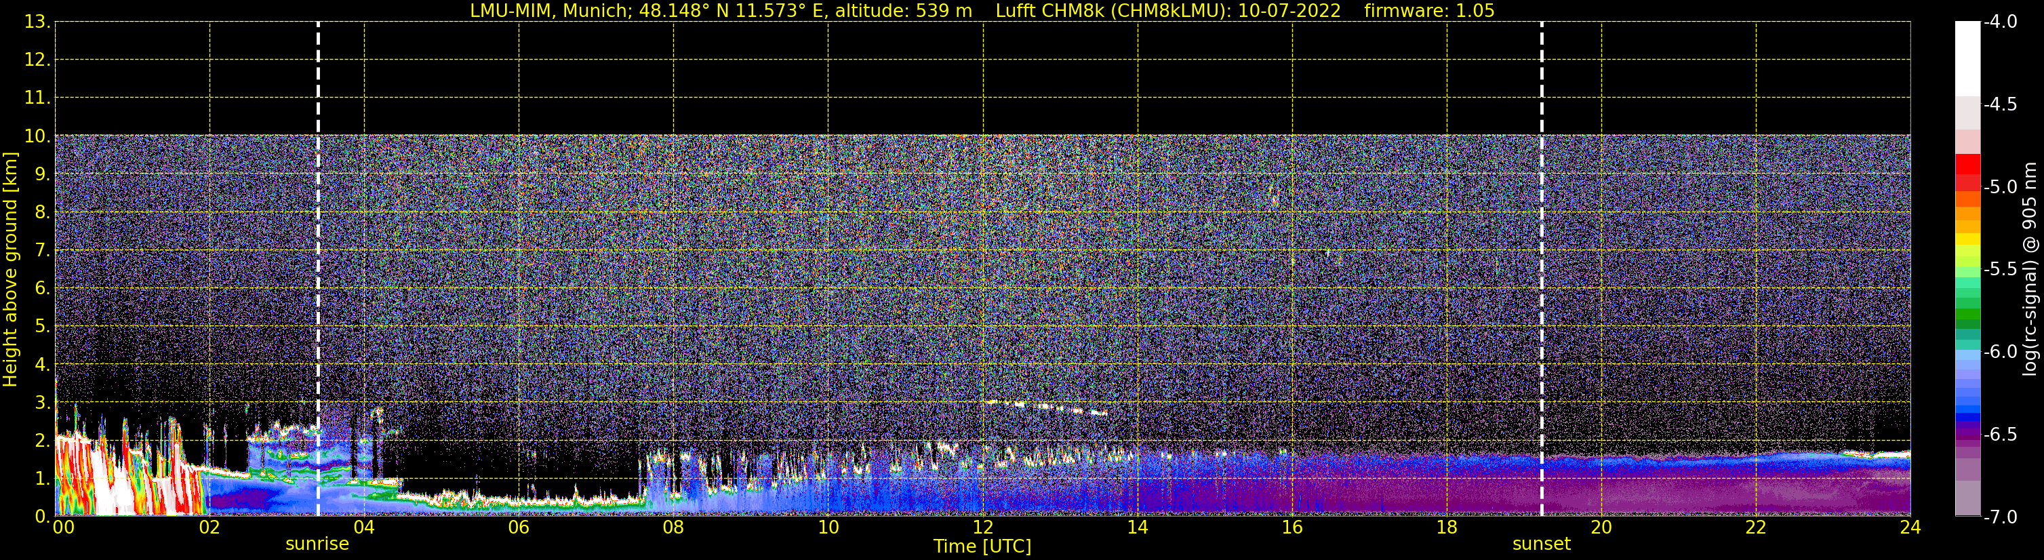Click the '8.' tick label on height axis
This screenshot has width=2044, height=560.
(42, 213)
